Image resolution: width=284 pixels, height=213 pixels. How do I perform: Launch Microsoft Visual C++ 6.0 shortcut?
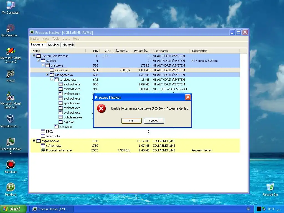pyautogui.click(x=11, y=55)
